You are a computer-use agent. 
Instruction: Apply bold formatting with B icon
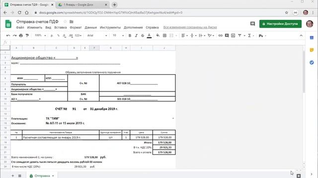tap(130, 36)
